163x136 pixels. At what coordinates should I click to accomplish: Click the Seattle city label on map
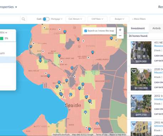click(x=73, y=105)
